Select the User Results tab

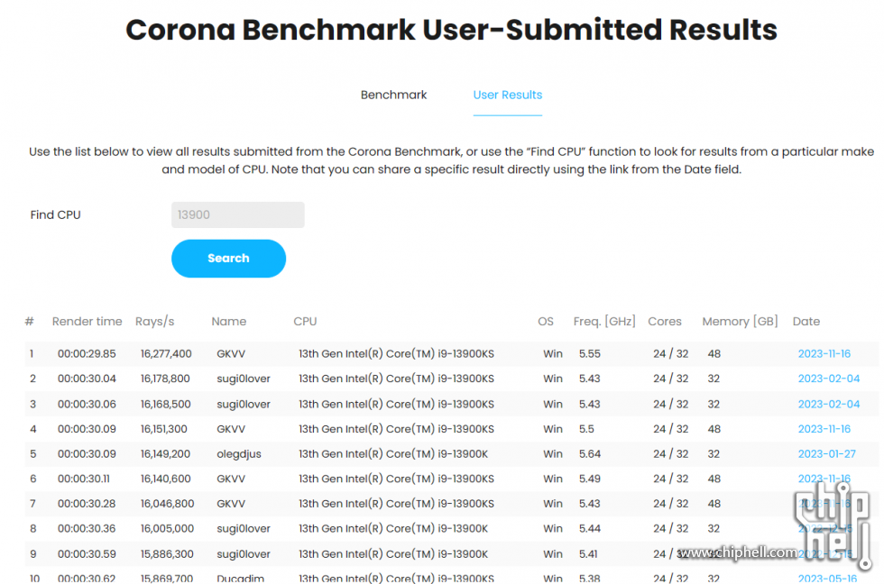(x=507, y=95)
